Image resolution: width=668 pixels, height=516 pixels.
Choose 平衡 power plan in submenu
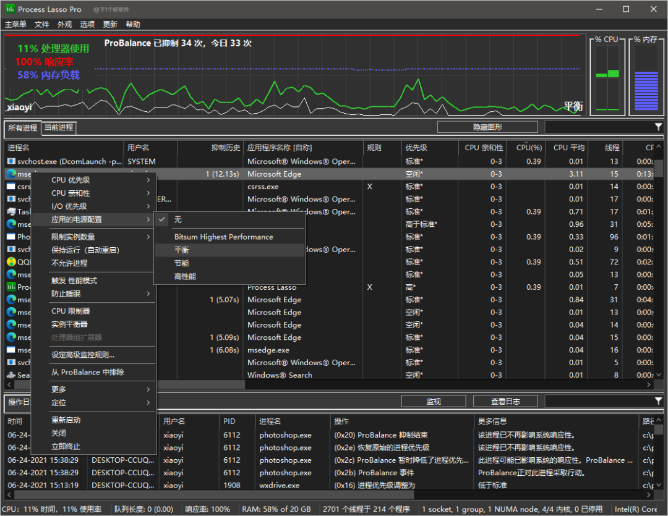click(182, 250)
